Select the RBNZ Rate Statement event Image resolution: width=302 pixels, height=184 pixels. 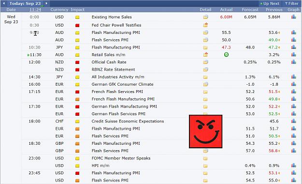coord(113,70)
